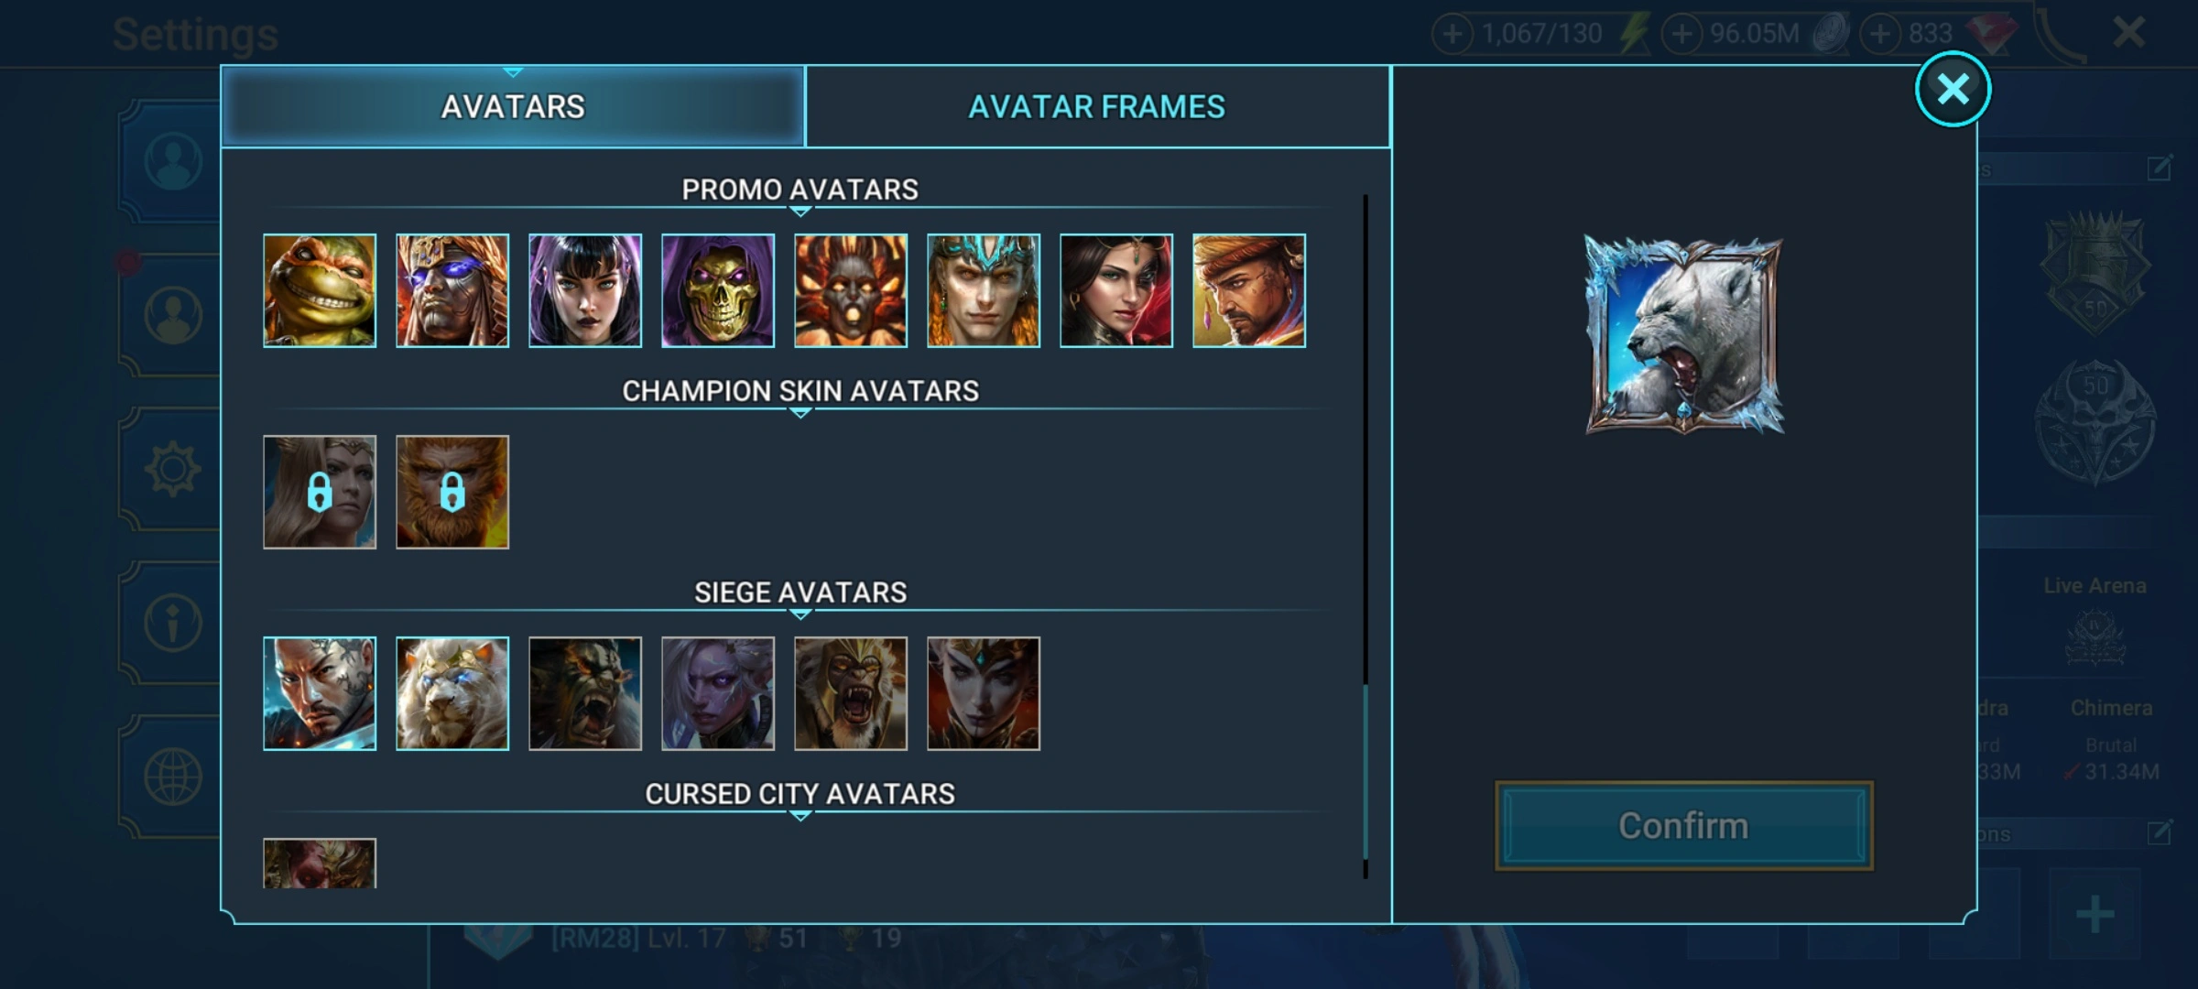This screenshot has width=2198, height=989.
Task: Click the globe language icon in sidebar
Action: click(x=172, y=777)
